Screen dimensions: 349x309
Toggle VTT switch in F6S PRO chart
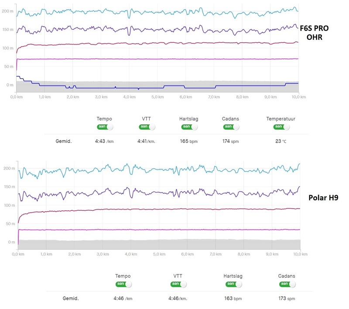(147, 127)
